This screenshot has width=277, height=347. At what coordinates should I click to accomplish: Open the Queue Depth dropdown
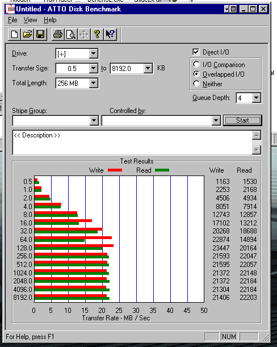[x=257, y=98]
